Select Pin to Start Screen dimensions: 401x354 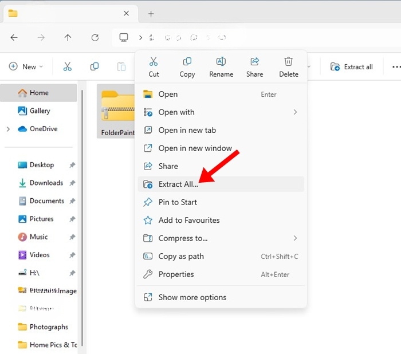tap(221, 202)
